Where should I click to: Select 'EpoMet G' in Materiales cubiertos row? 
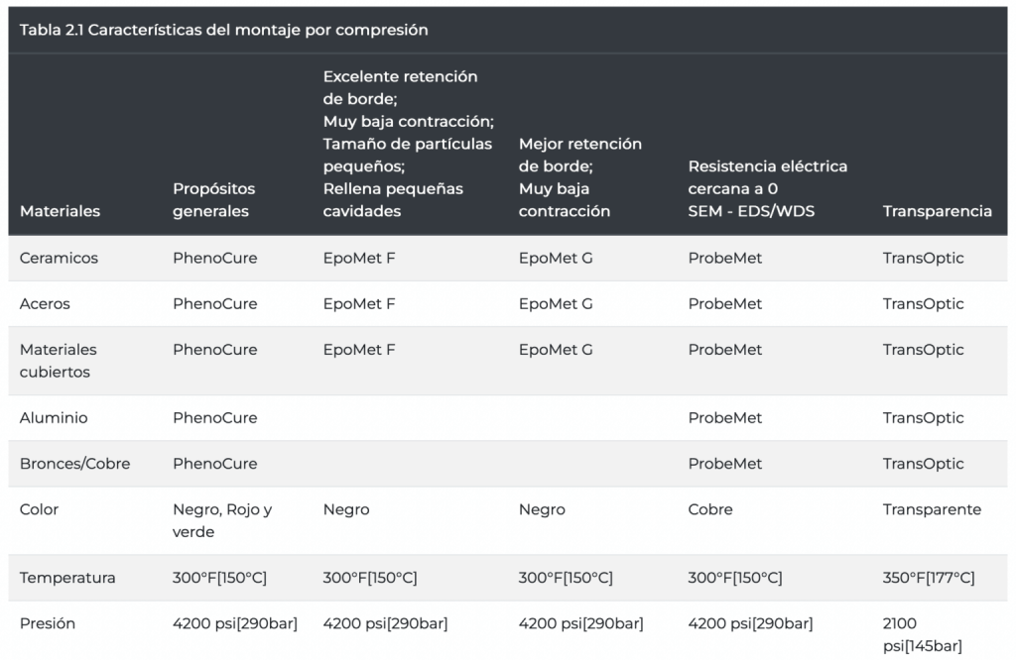point(556,350)
